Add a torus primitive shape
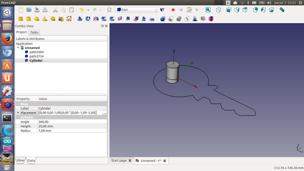The image size is (304, 171). click(53, 18)
